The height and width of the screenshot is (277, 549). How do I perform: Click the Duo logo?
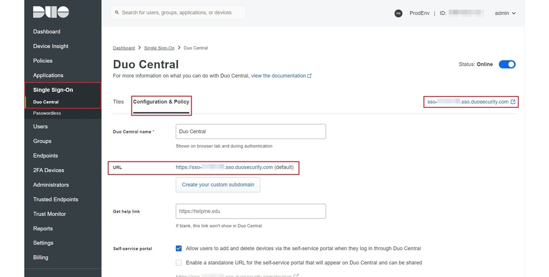coord(51,12)
